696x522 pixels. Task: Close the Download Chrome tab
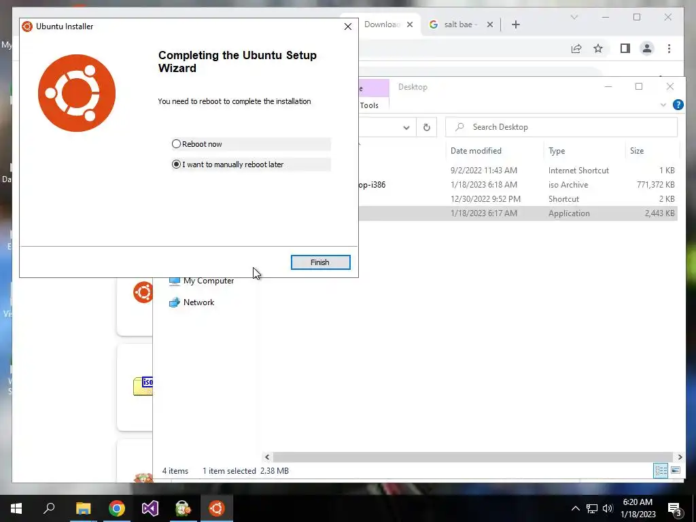(410, 24)
